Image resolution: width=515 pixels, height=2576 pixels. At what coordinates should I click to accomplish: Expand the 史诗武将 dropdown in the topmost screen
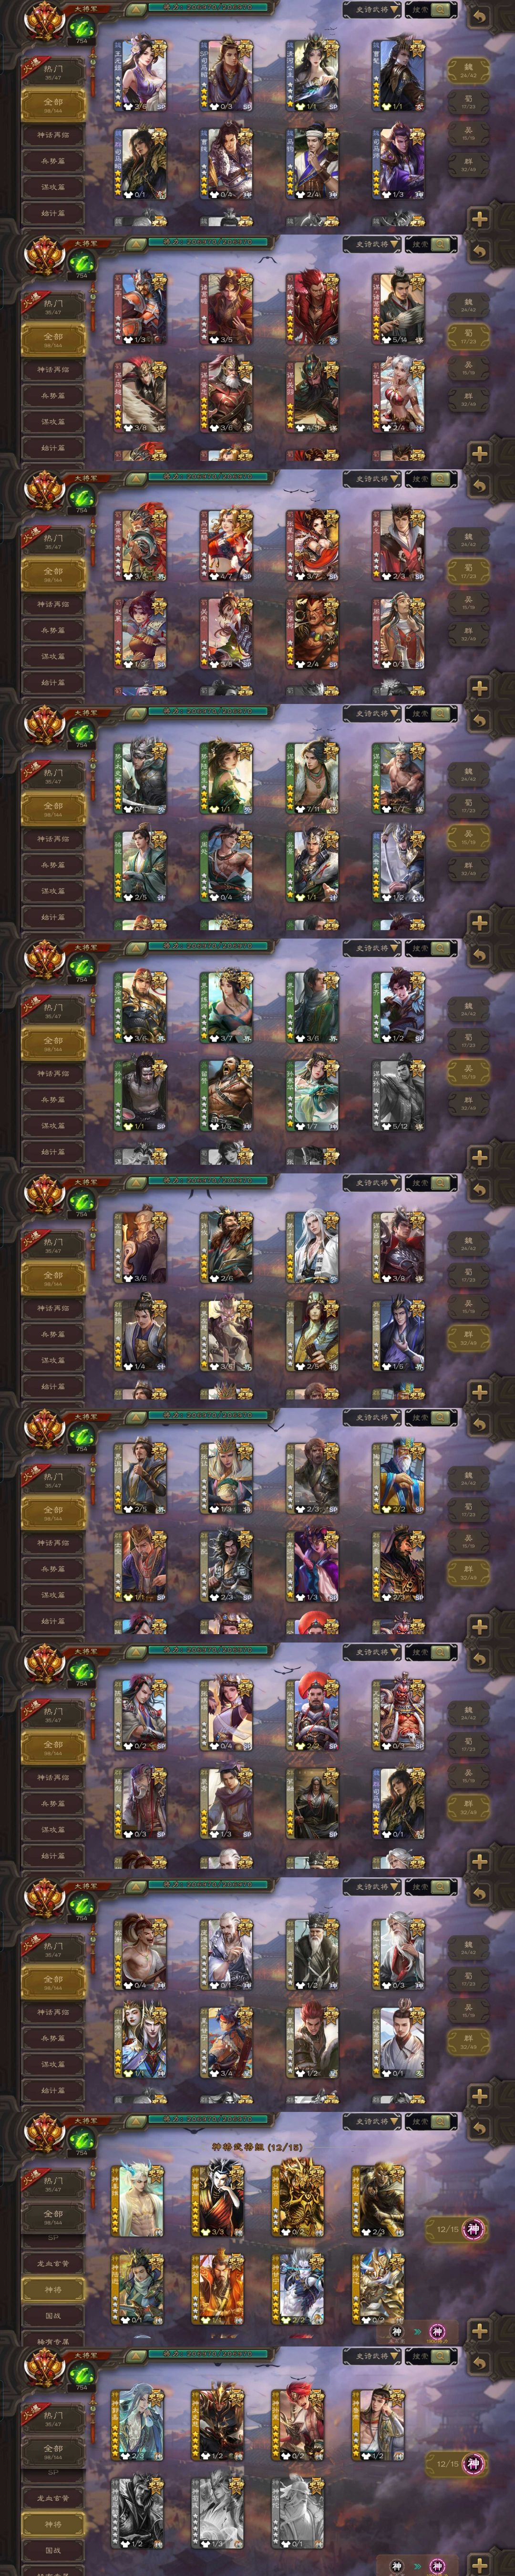tap(372, 10)
